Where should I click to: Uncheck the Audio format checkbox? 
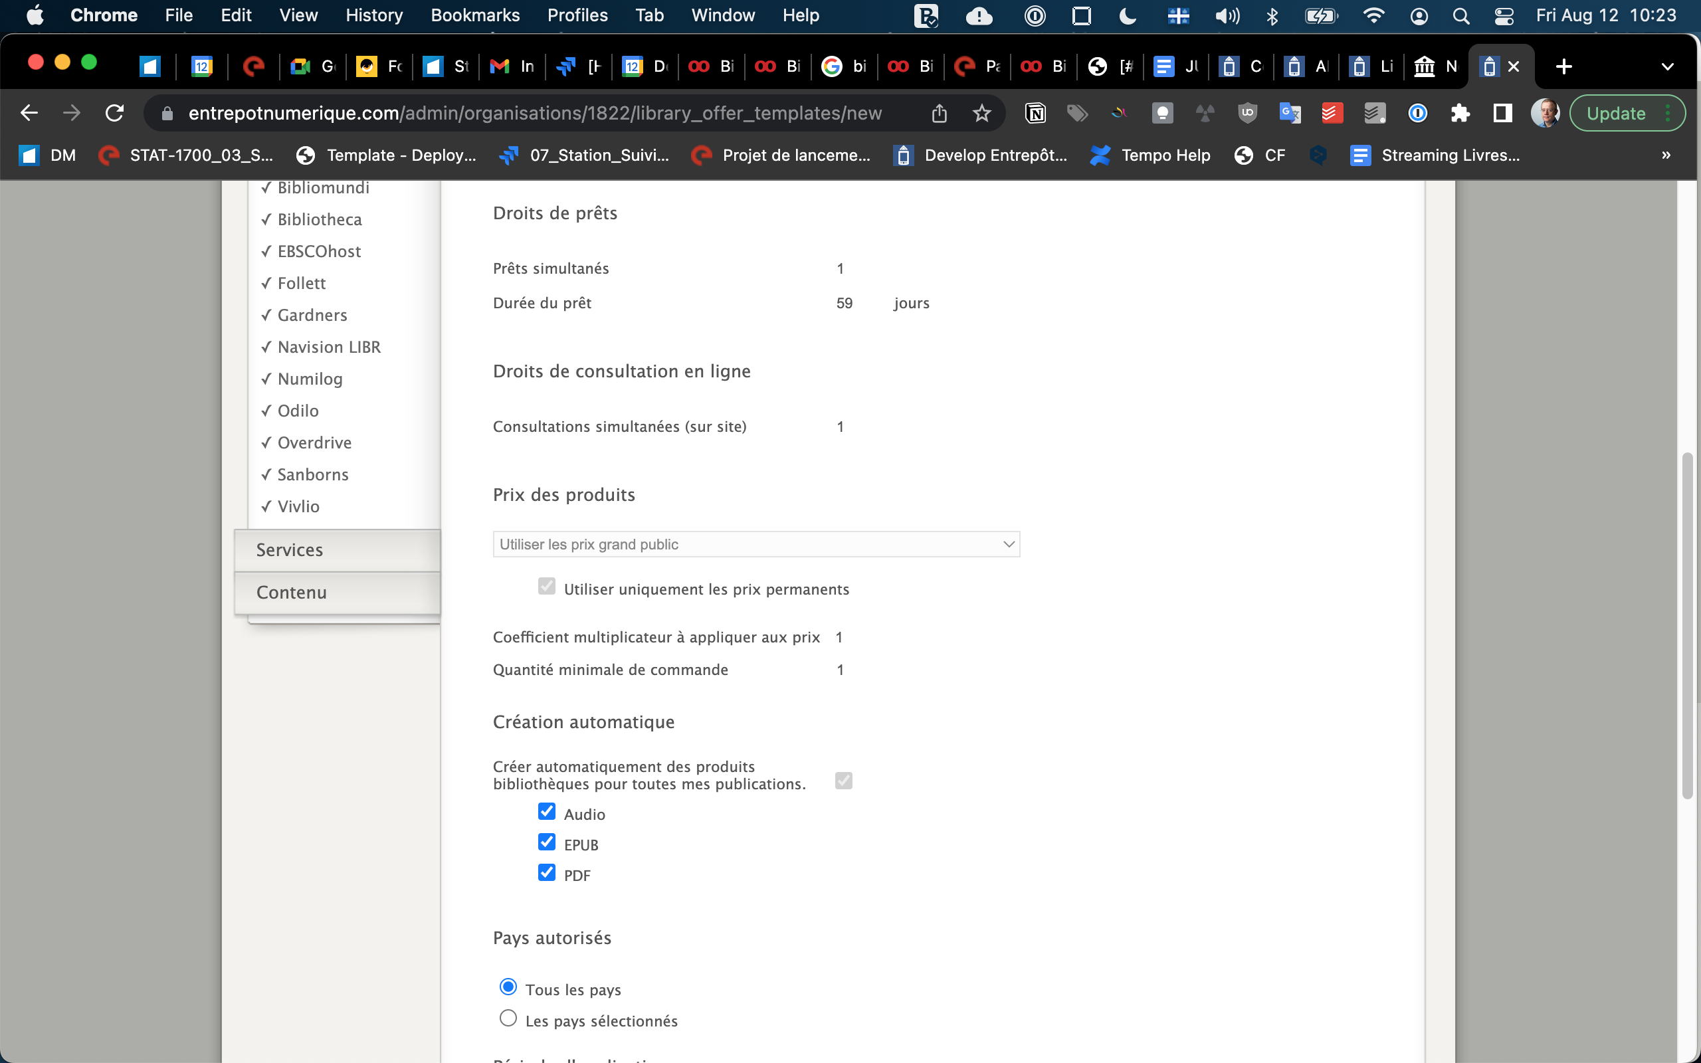547,811
